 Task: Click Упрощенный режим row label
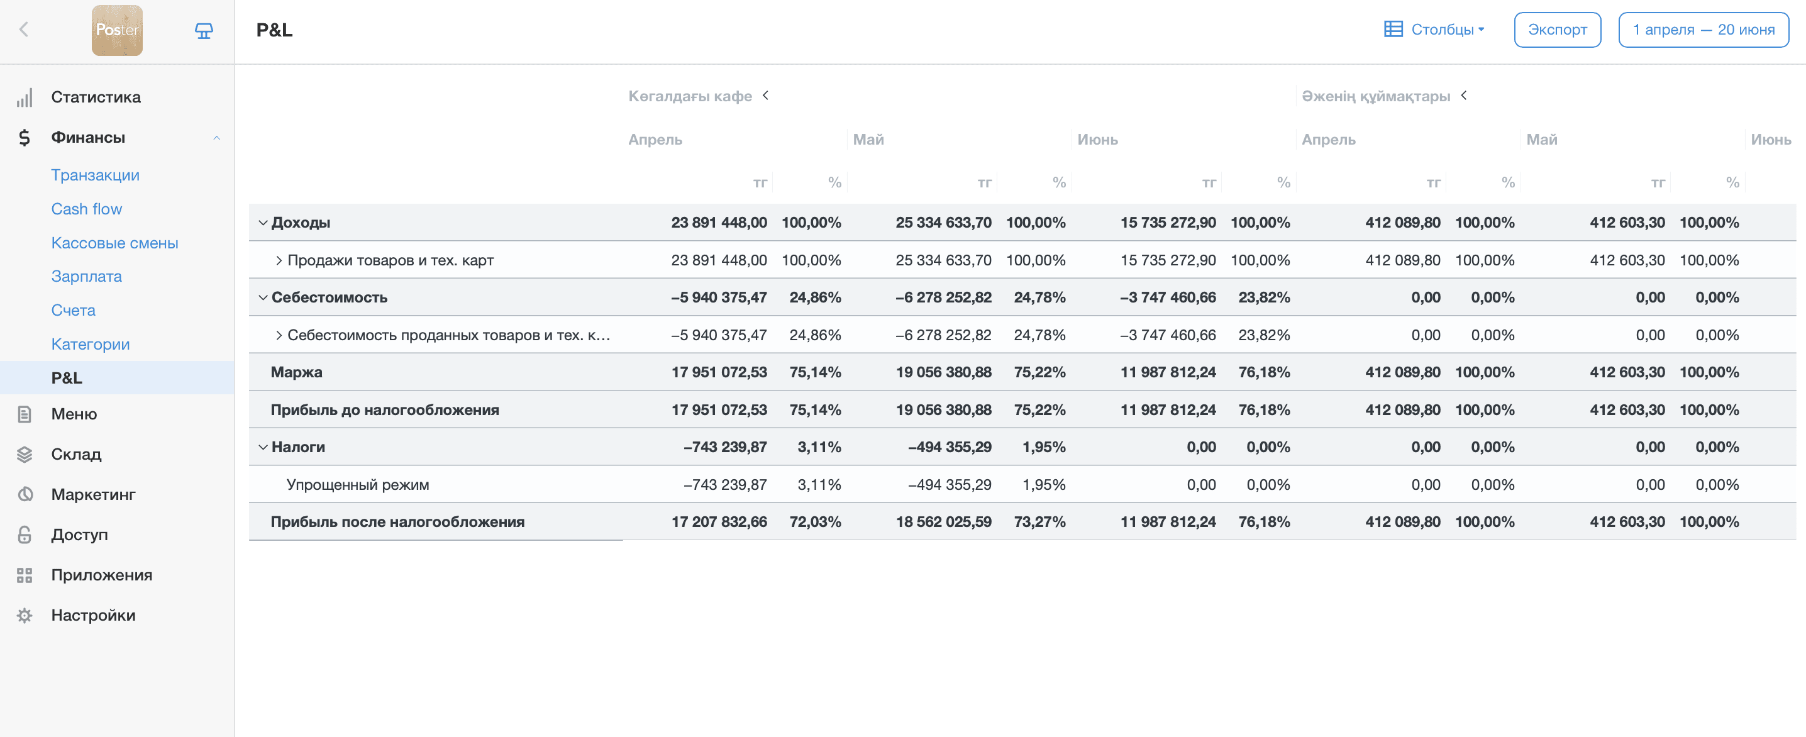point(358,485)
